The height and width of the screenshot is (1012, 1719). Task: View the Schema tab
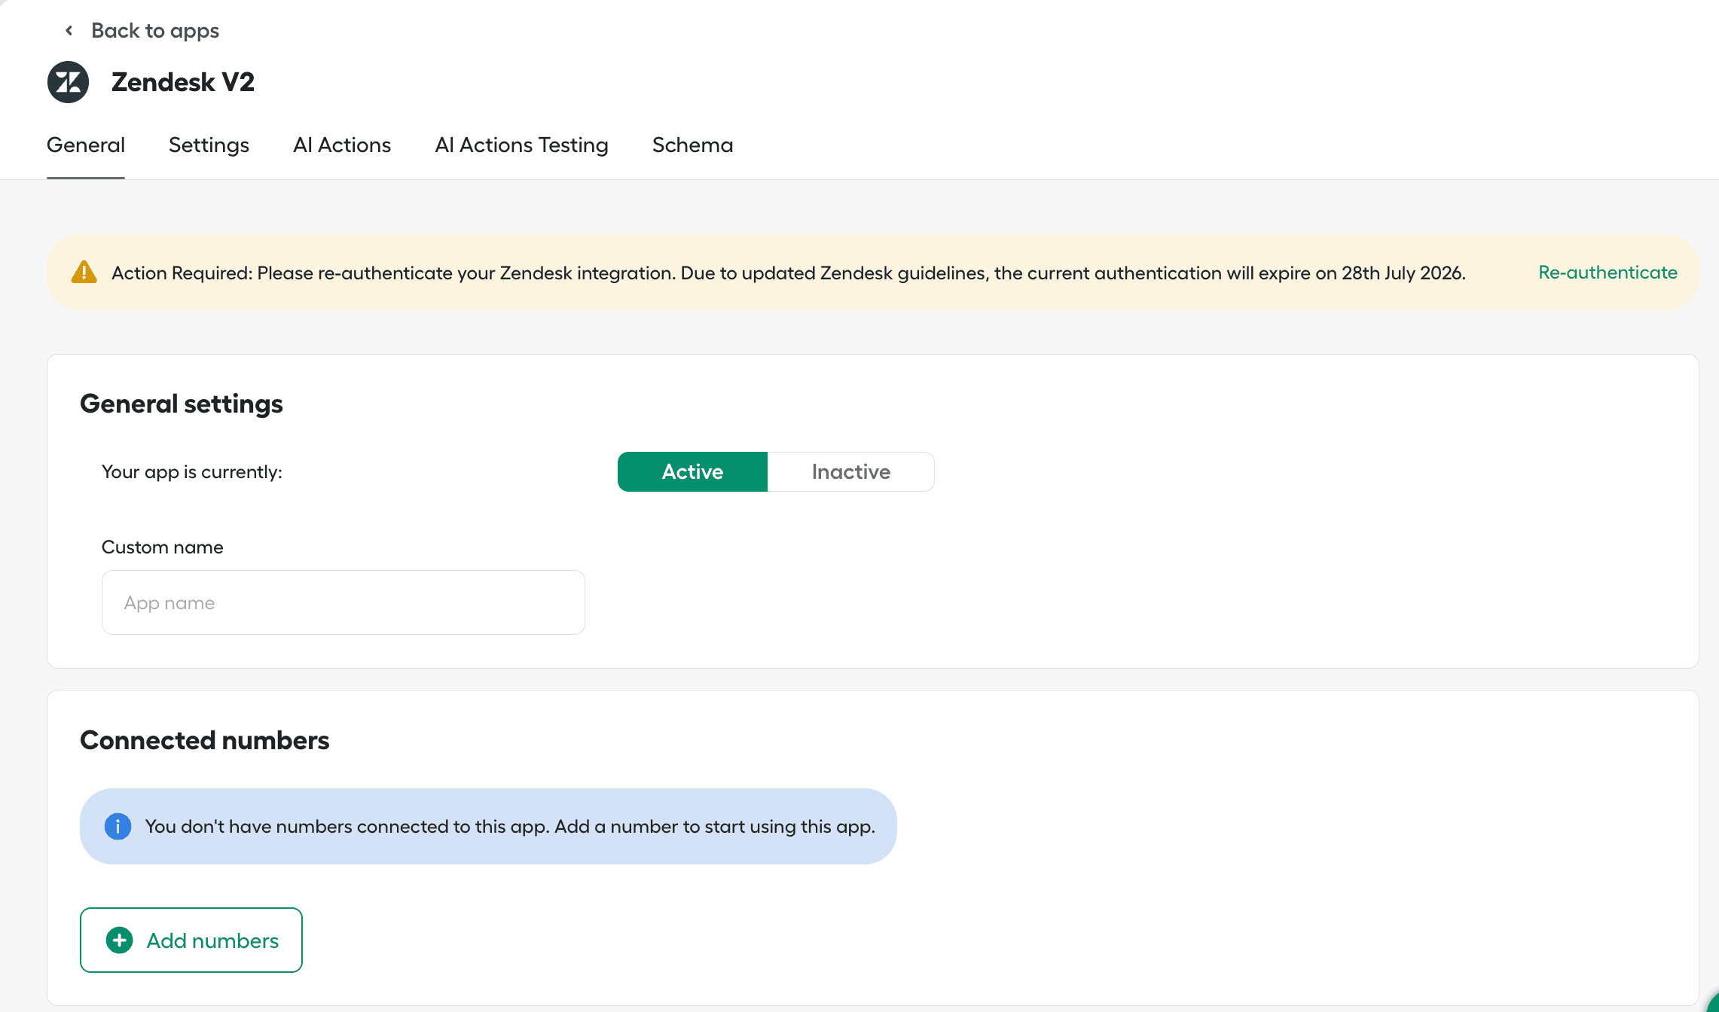click(x=692, y=145)
